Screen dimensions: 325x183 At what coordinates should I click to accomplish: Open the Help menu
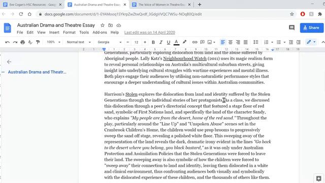tap(115, 33)
